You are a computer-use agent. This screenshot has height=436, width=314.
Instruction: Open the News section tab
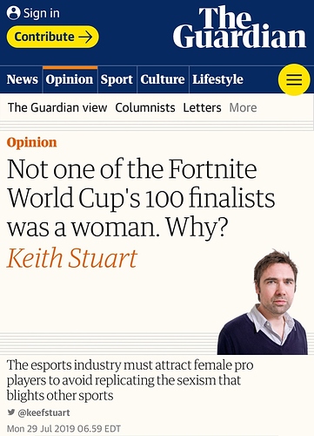[x=23, y=79]
